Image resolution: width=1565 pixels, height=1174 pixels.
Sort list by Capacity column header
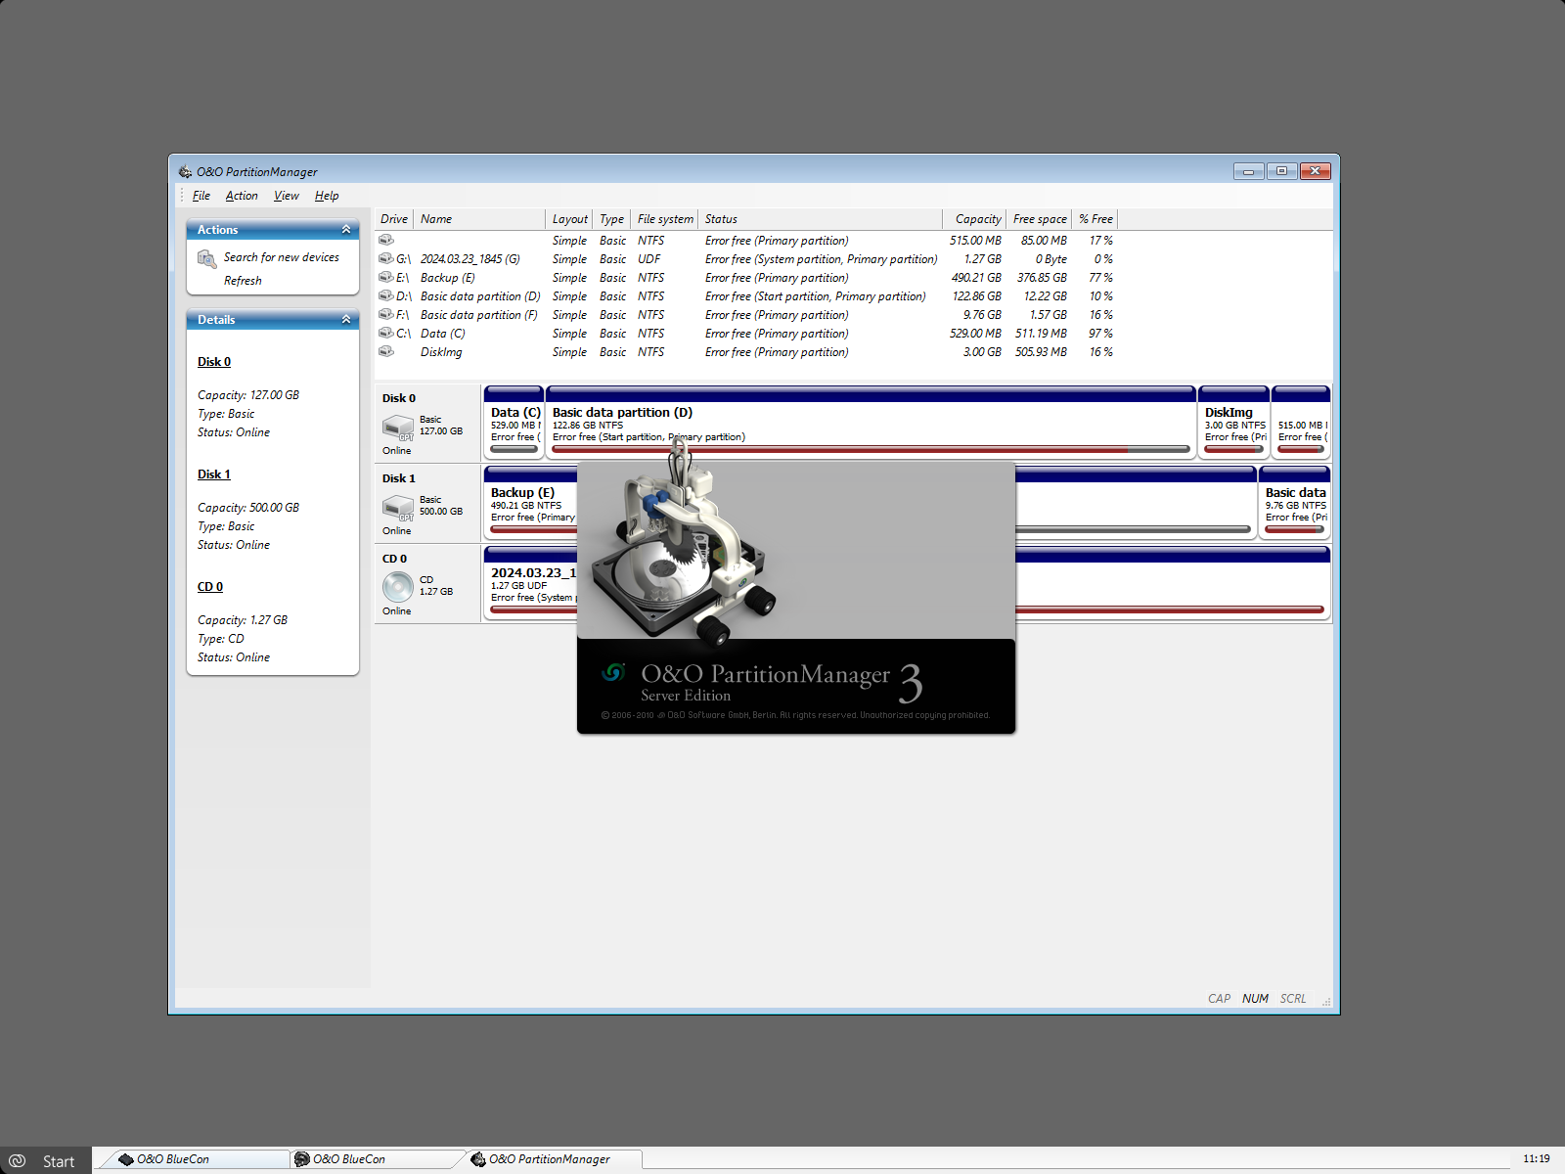pyautogui.click(x=975, y=219)
